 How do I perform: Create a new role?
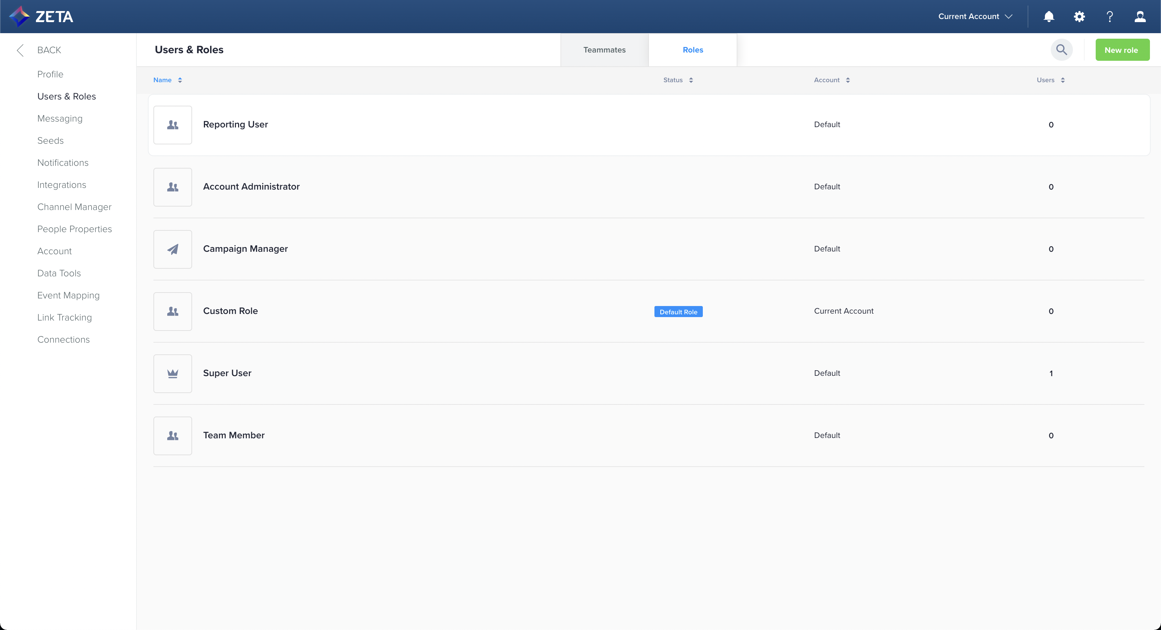tap(1121, 50)
